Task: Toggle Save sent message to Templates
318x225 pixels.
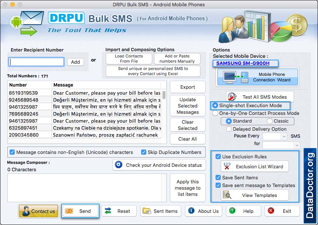Action: pyautogui.click(x=218, y=185)
